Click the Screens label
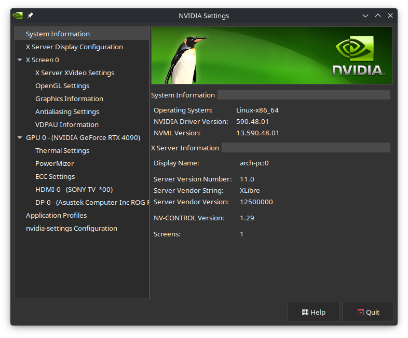The height and width of the screenshot is (338, 408). (167, 234)
